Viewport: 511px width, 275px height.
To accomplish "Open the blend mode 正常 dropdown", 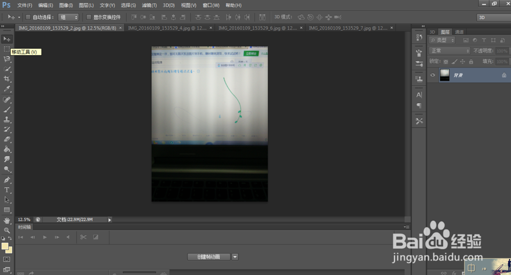I will tap(450, 51).
